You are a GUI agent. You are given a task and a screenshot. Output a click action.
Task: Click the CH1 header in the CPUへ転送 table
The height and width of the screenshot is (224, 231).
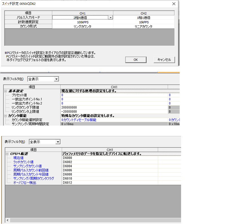click(110, 150)
